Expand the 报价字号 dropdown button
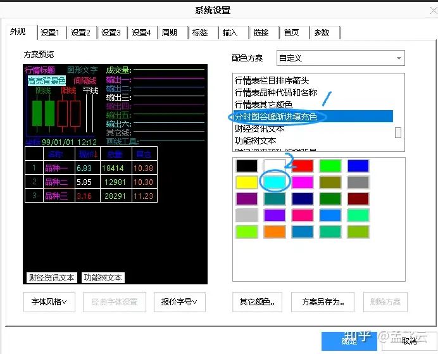Screen dimensions: 438x354 coord(179,301)
